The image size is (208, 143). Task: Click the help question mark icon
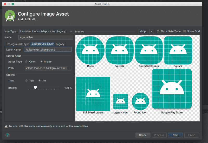click(8, 135)
